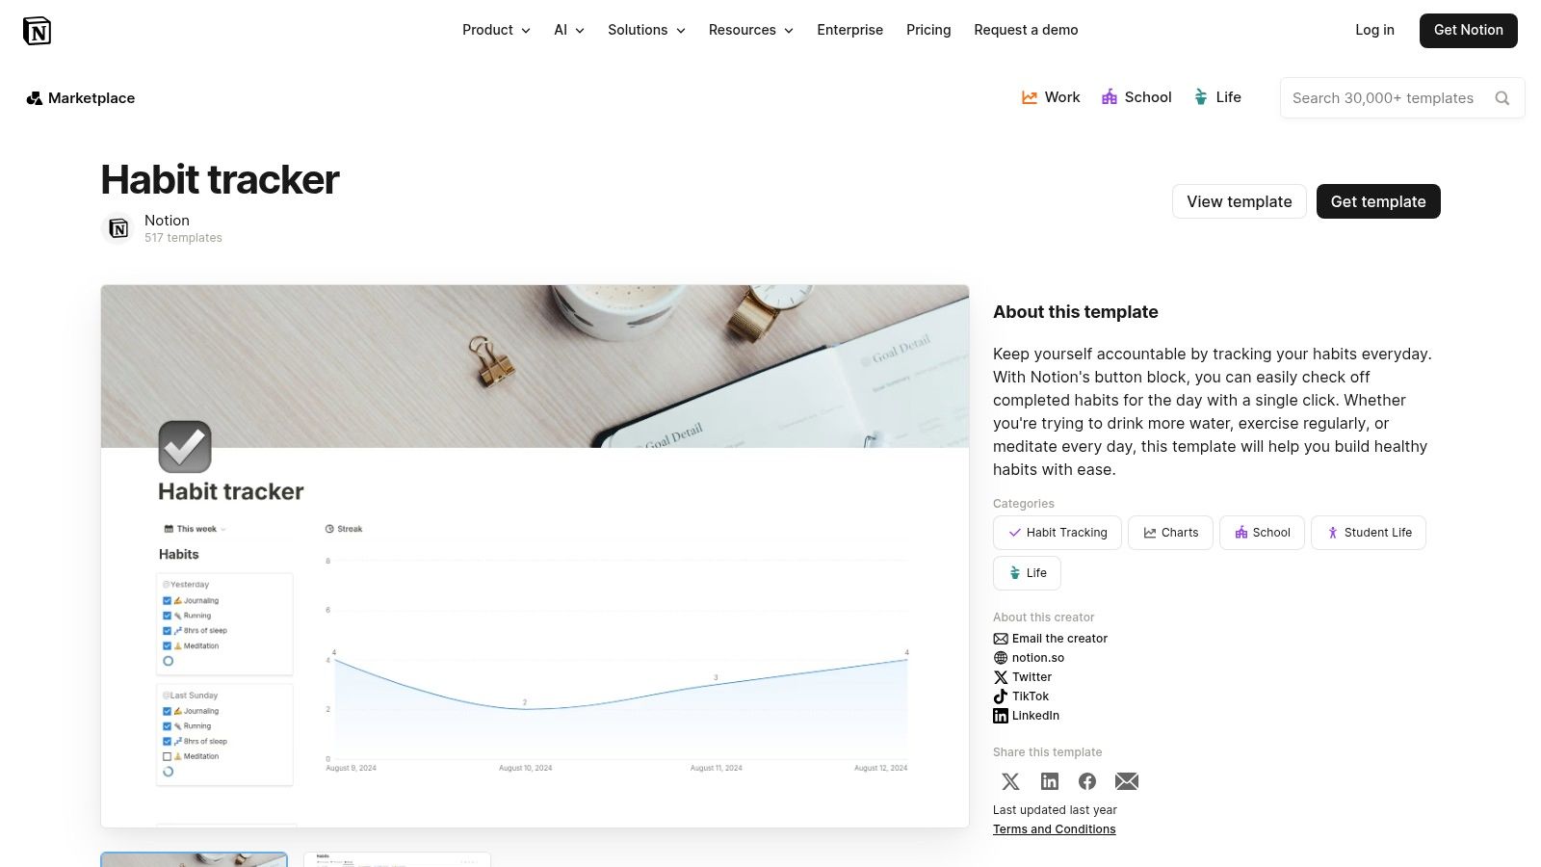Expand the AI dropdown menu
The height and width of the screenshot is (867, 1541).
coord(569,30)
